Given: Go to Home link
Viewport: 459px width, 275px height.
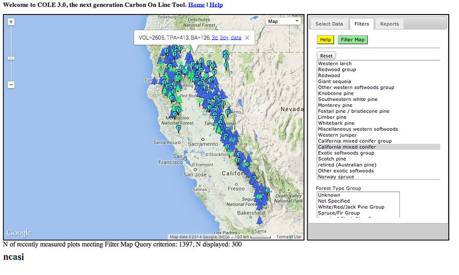Looking at the screenshot, I should [x=196, y=5].
